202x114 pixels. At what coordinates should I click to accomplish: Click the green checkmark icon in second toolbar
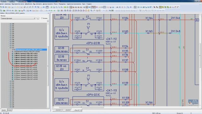19,10
